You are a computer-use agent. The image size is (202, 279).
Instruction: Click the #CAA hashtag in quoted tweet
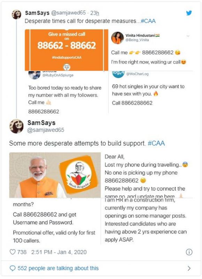[x=148, y=21]
